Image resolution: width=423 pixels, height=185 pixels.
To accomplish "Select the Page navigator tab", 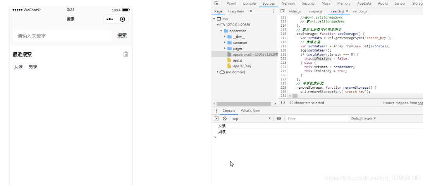I will pos(218,11).
